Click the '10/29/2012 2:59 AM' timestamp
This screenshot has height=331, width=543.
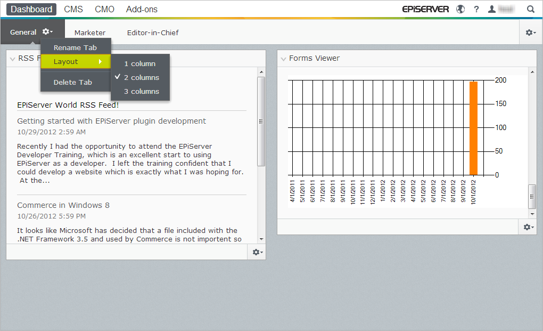[x=52, y=132]
